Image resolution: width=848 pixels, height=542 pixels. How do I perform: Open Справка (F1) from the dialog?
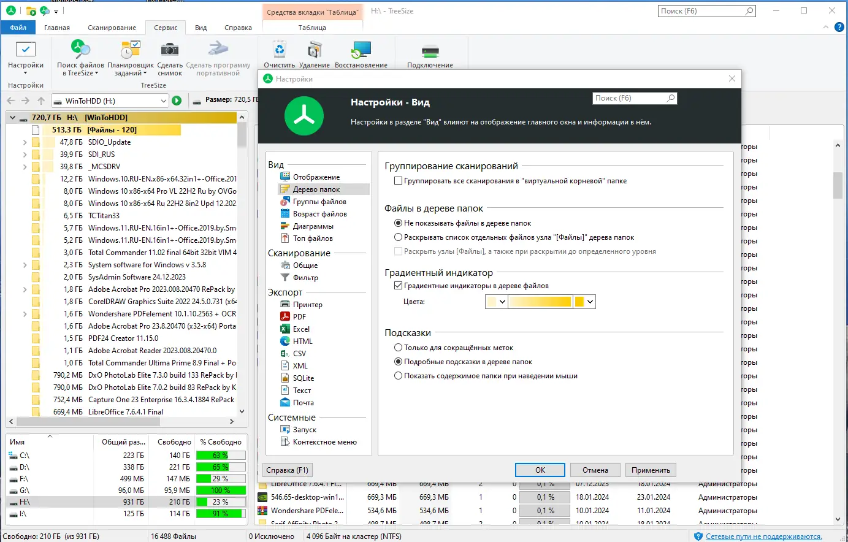[x=286, y=470]
